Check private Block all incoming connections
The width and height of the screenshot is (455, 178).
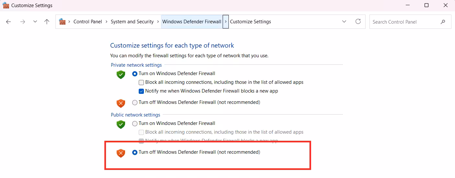(x=141, y=82)
